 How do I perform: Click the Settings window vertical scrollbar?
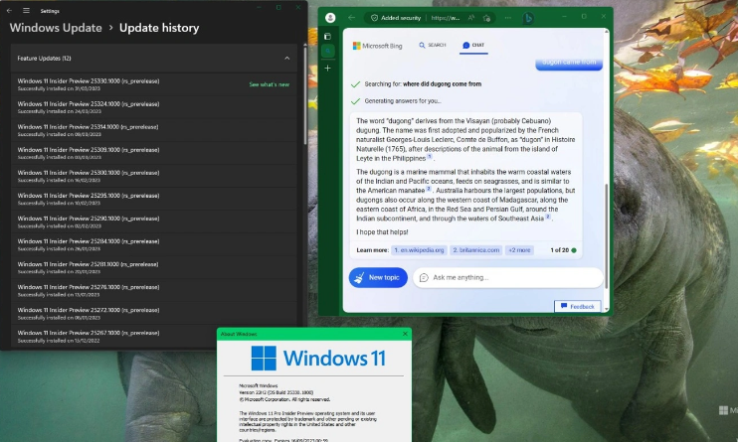click(x=304, y=94)
